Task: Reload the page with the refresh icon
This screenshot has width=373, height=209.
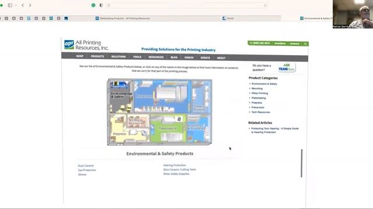Action: coord(265,5)
